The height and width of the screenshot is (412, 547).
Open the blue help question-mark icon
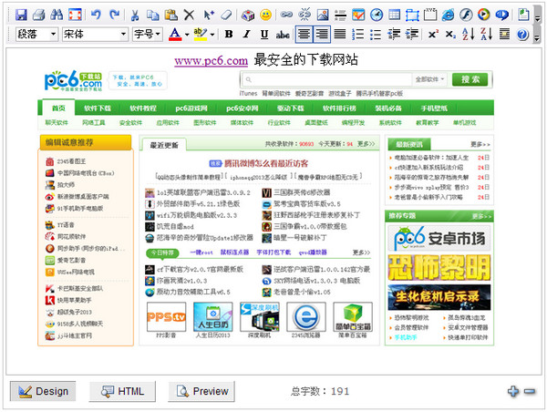click(x=522, y=35)
